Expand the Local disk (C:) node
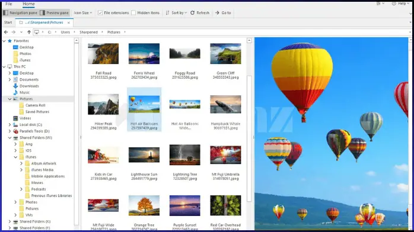The image size is (414, 232). 9,124
